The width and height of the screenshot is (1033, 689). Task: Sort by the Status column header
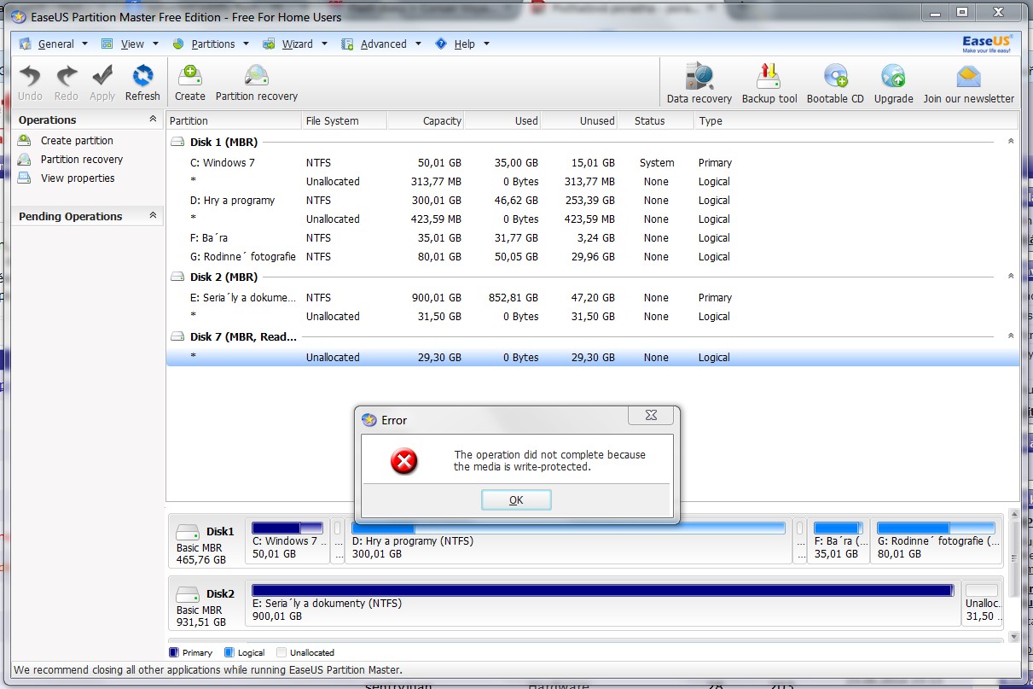pos(655,120)
